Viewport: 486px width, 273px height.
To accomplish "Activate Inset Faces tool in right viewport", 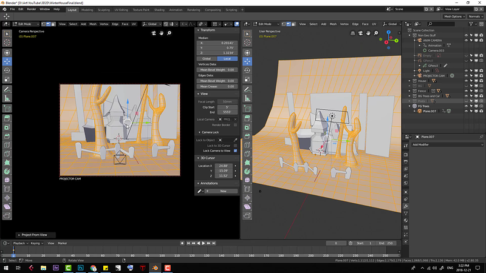I will tap(247, 127).
